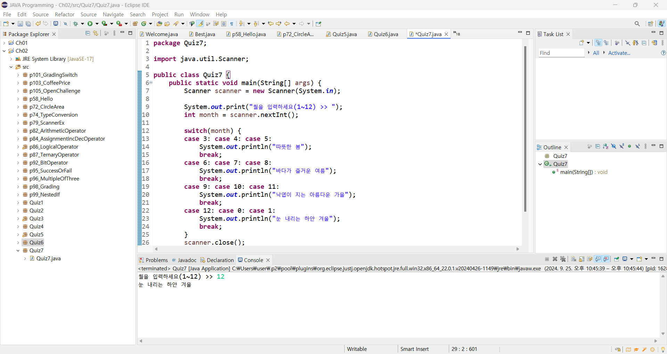
Task: Click Collapse All in Package Explorer
Action: tap(88, 33)
